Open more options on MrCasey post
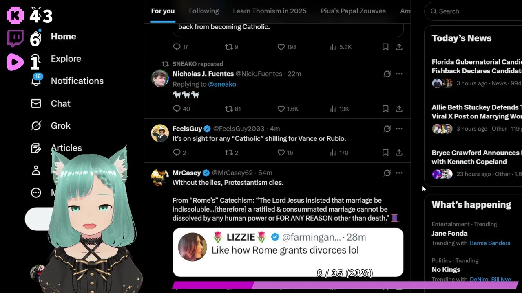Screen dimensions: 522x293 [399, 173]
